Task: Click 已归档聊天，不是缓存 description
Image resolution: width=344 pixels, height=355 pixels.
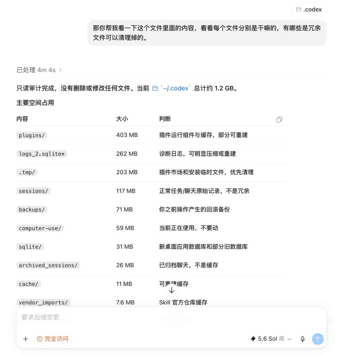Action: [189, 265]
